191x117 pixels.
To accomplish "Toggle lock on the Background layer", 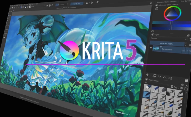I will (x=184, y=50).
